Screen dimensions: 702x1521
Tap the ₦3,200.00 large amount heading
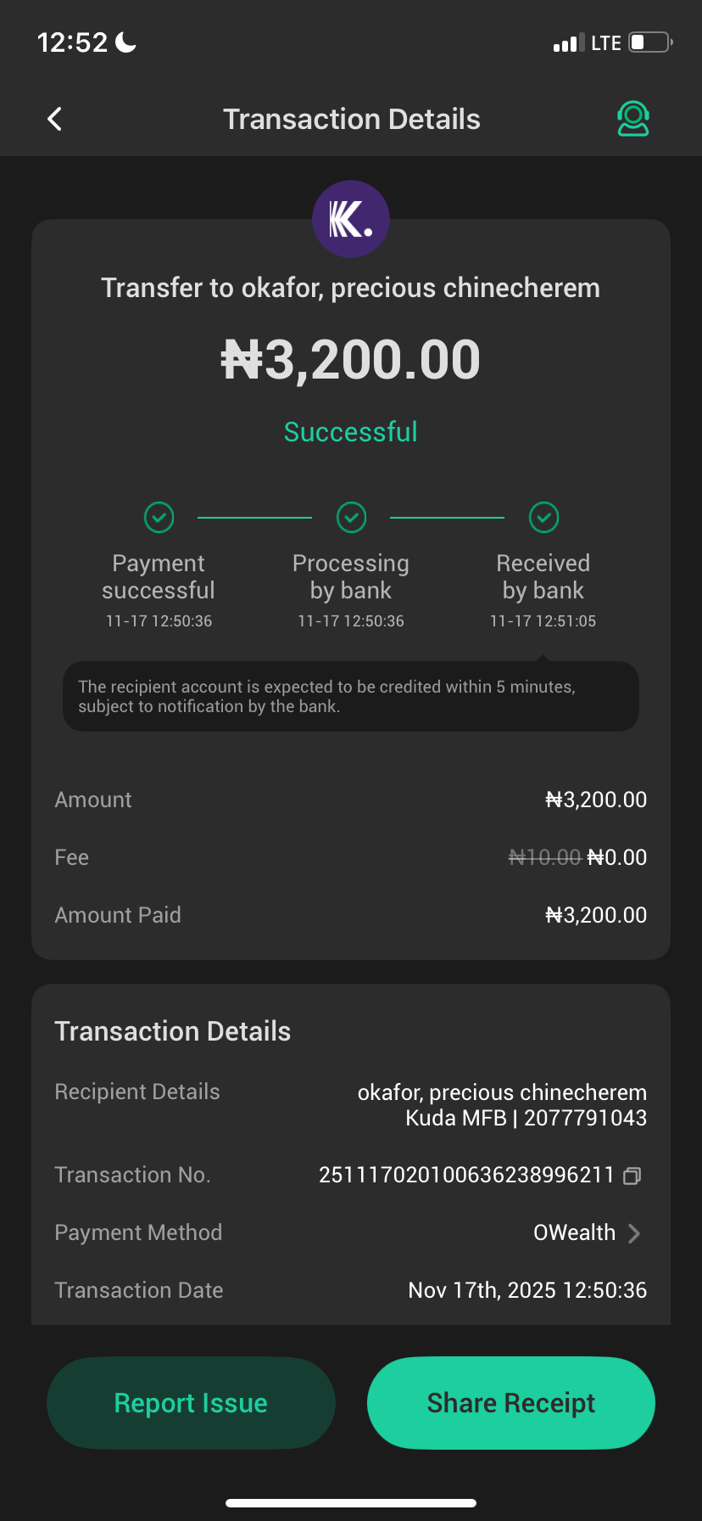351,360
